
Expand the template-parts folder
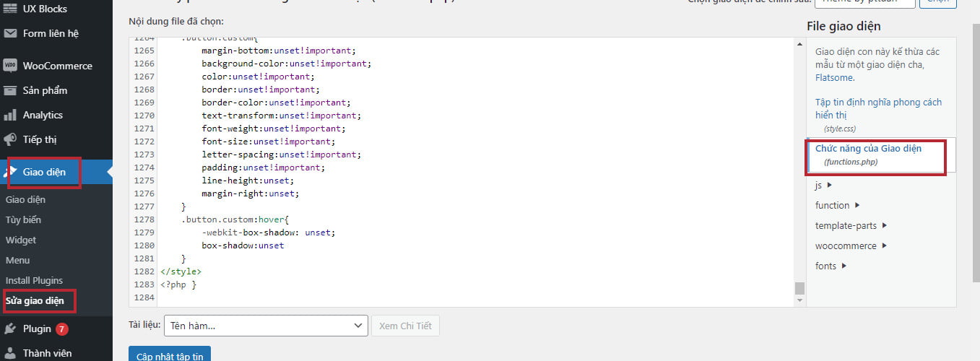coord(851,226)
